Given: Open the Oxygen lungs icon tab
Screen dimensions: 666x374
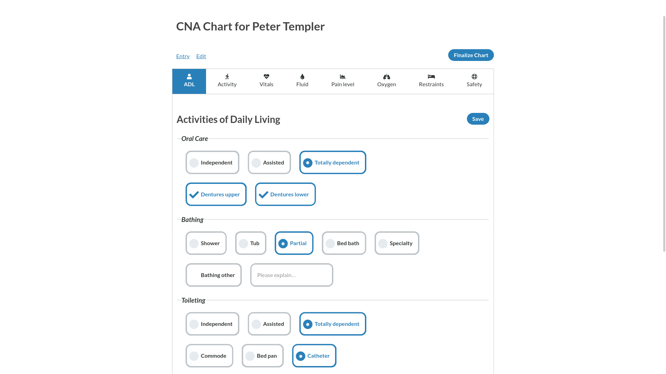Looking at the screenshot, I should click(386, 77).
